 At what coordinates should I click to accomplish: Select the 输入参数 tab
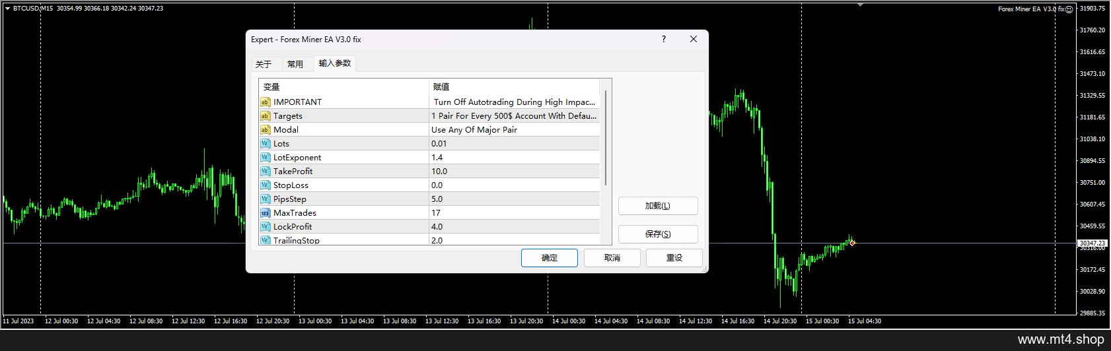tap(335, 63)
